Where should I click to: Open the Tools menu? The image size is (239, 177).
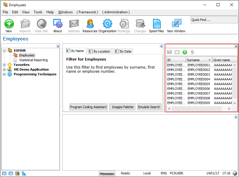(38, 12)
